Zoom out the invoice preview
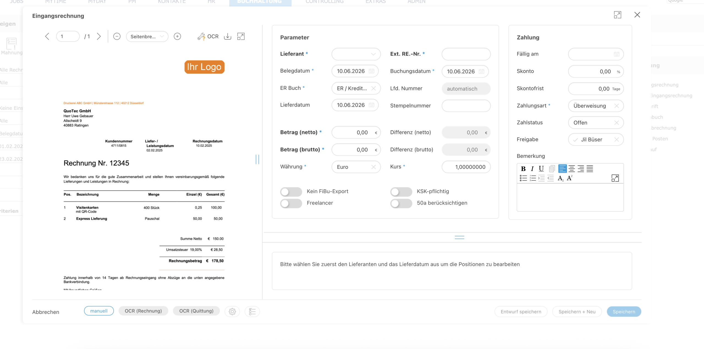Screen dimensions: 704x349 point(117,36)
